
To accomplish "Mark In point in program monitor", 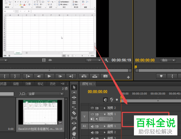I will coord(172,76).
